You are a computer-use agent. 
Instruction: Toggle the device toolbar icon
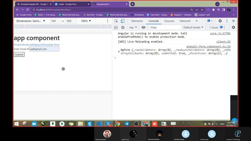[122, 21]
